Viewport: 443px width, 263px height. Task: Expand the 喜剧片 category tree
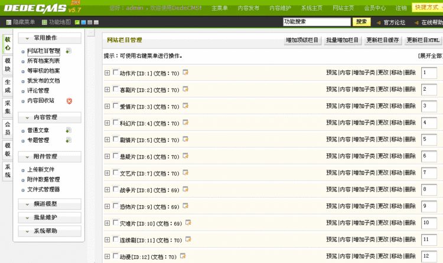coord(107,90)
